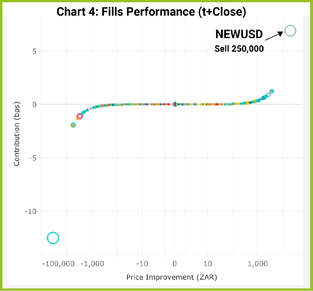Select the NEWUSD annotation label

[239, 35]
